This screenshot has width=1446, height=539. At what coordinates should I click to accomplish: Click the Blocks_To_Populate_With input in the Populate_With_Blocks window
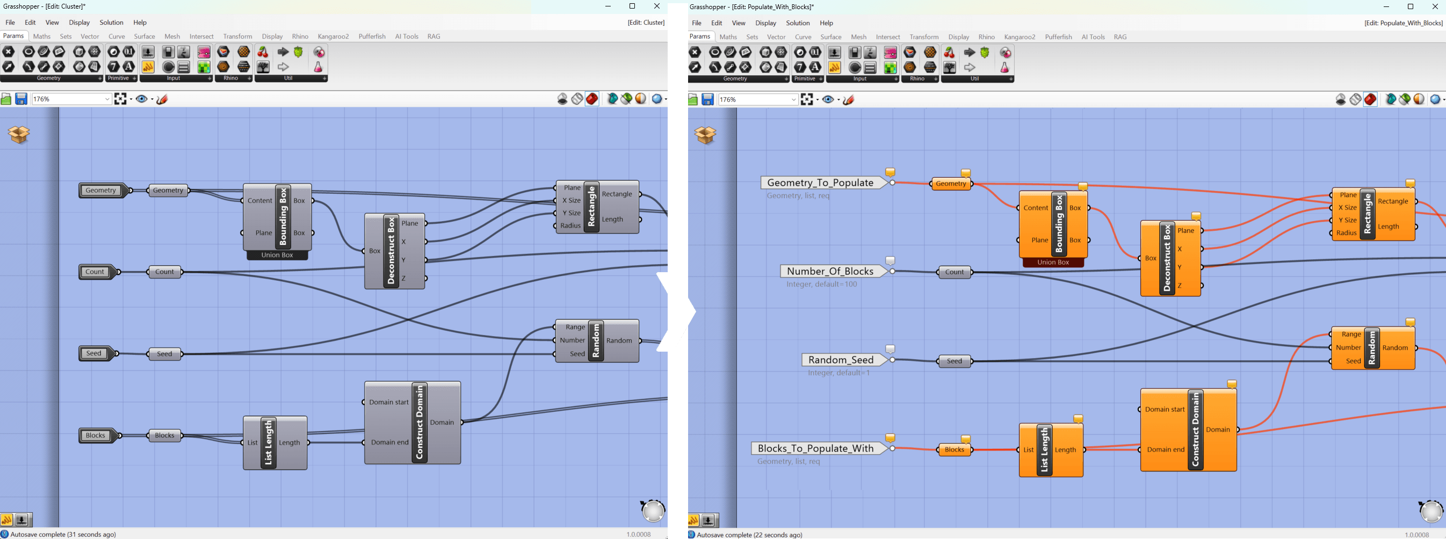(820, 449)
